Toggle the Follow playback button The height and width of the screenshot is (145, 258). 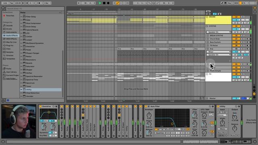coord(79,3)
